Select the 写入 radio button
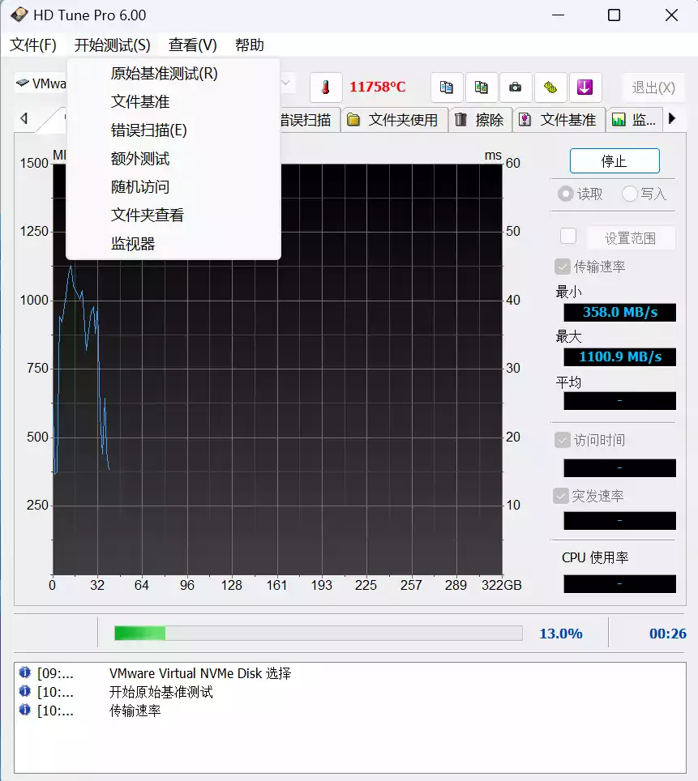Viewport: 698px width, 781px height. [x=629, y=194]
